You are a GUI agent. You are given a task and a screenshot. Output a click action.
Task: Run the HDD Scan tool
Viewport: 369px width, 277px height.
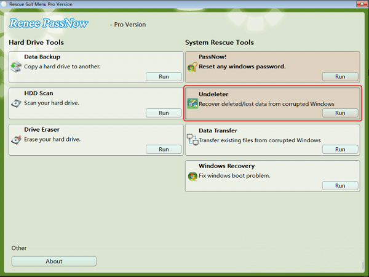(x=164, y=113)
